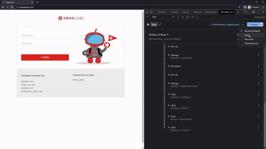Screen dimensions: 266x149
Task: Click the continue execution icon in the Recorder toolbar
Action: pyautogui.click(x=193, y=17)
